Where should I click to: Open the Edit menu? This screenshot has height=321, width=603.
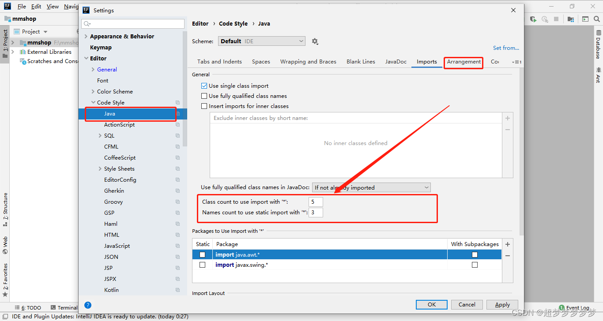(36, 7)
